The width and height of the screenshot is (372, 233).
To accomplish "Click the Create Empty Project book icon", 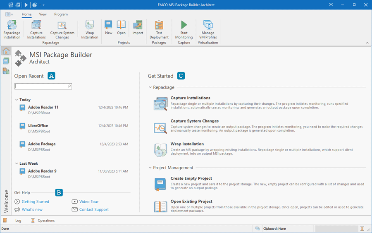I will 160,184.
